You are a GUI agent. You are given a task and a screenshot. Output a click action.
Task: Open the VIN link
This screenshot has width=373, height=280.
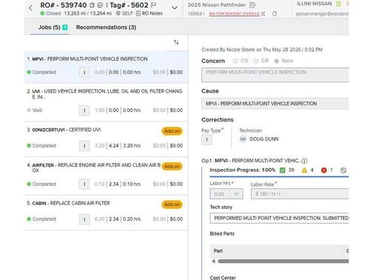coord(234,14)
